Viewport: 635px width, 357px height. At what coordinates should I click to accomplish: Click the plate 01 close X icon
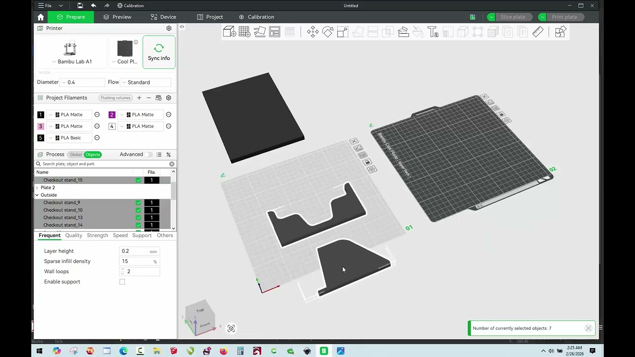pyautogui.click(x=354, y=141)
